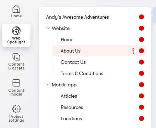
Task: Click red status dot beside Locations
Action: [141, 118]
